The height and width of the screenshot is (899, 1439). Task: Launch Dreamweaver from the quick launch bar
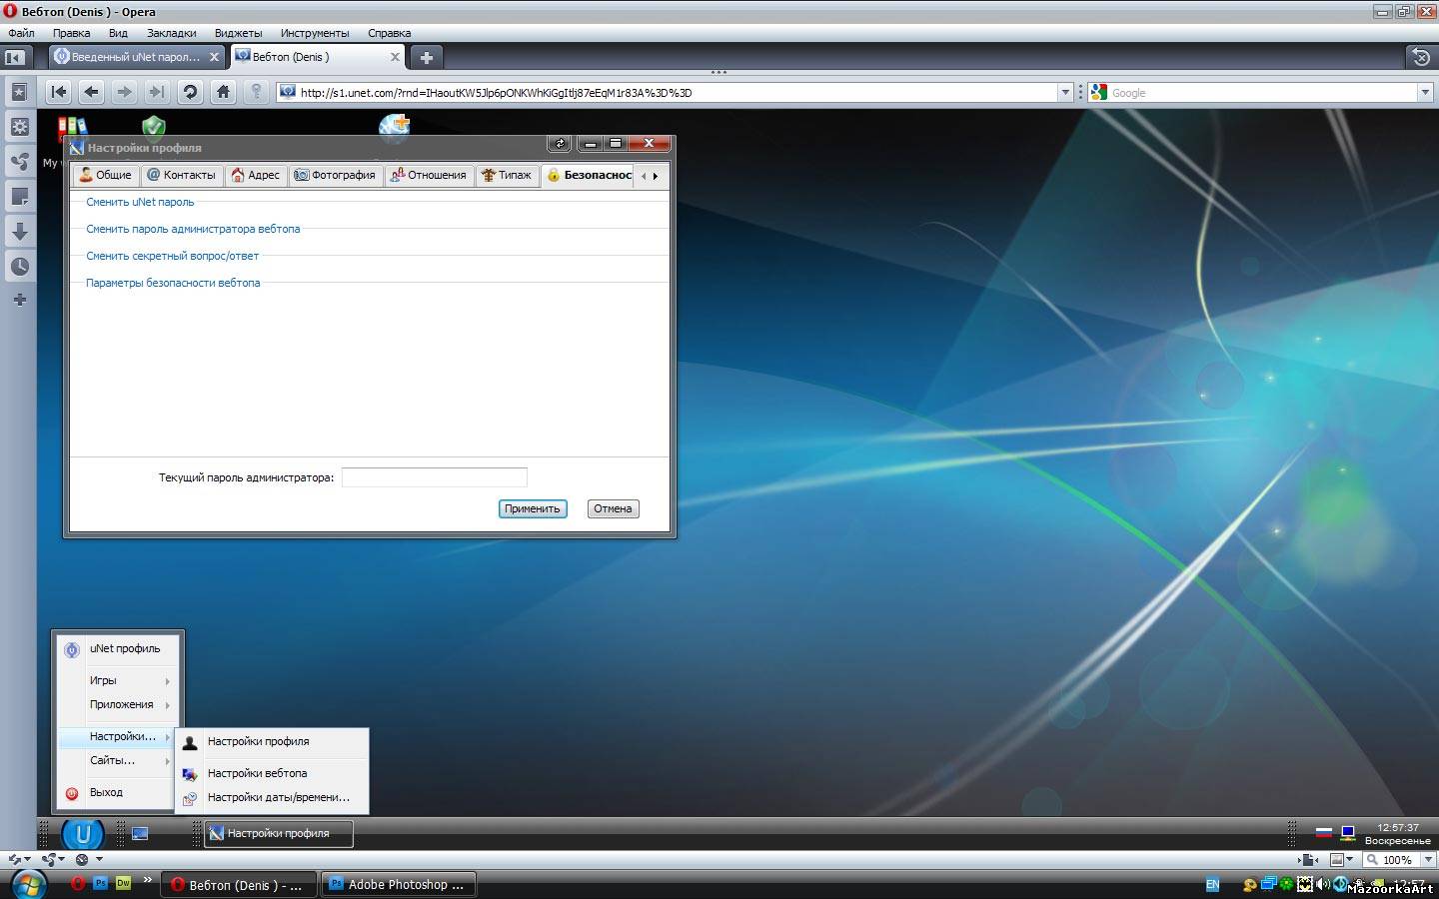pyautogui.click(x=124, y=884)
